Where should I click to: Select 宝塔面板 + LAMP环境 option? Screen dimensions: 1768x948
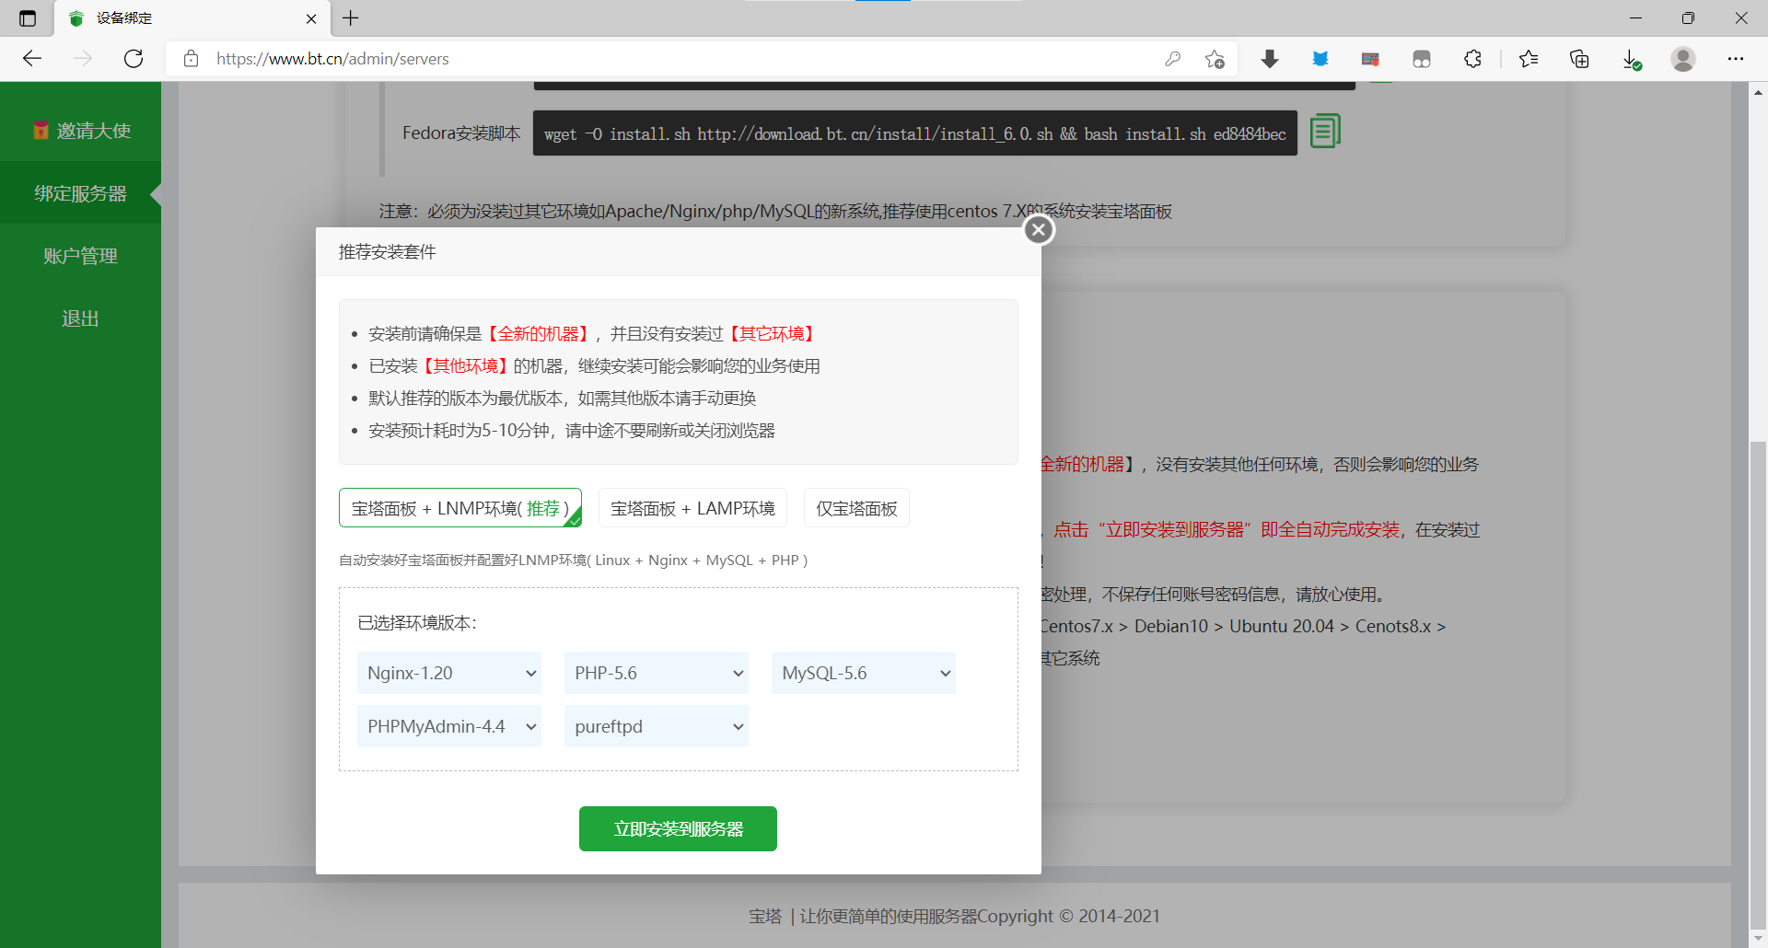(692, 508)
